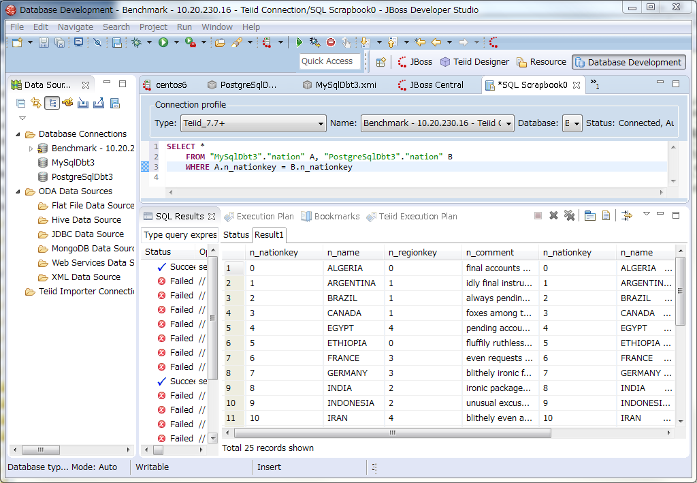Screen dimensions: 697x483
Task: Click the Type query expression field
Action: click(x=180, y=235)
